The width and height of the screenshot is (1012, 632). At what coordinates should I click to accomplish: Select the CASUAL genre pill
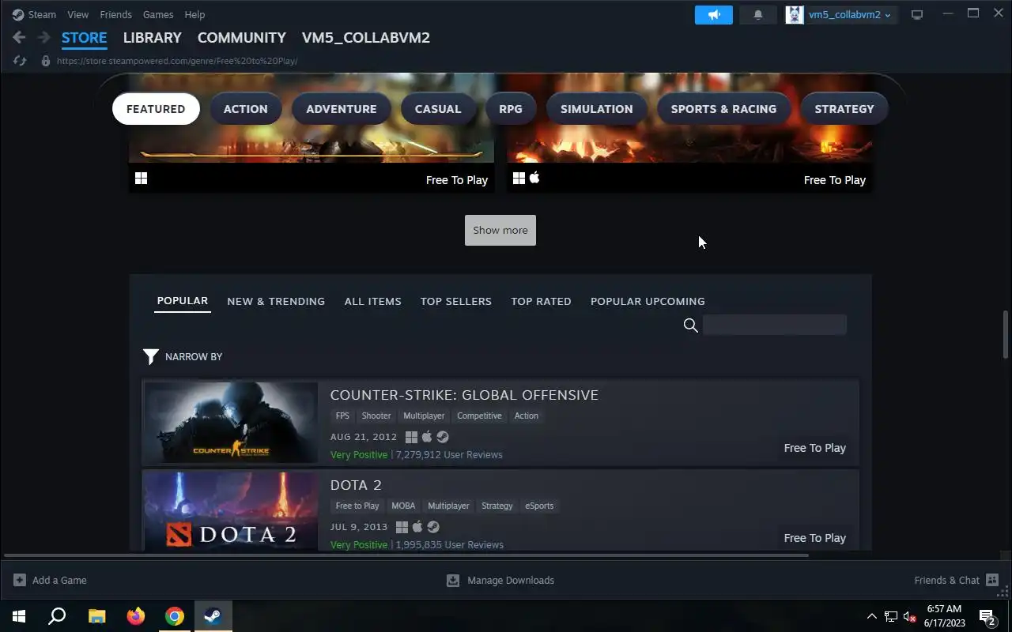point(438,109)
